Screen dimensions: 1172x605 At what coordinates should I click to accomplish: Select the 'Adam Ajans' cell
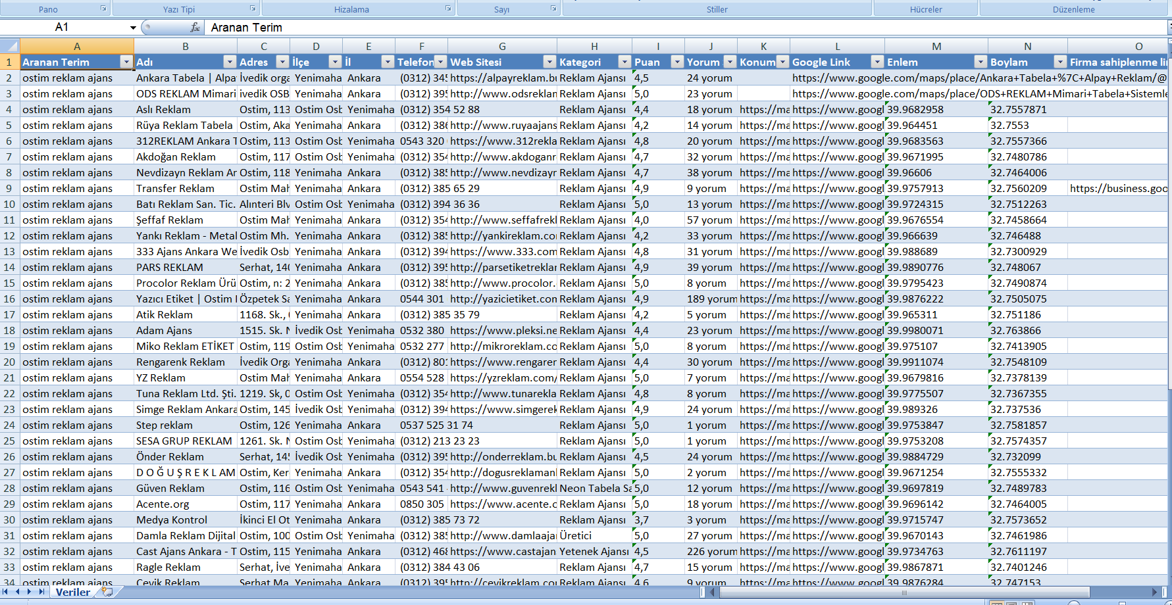pos(186,330)
